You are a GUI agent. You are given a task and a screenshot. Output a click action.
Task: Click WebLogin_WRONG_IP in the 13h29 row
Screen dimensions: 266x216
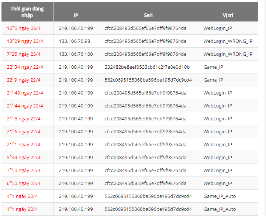[228, 41]
